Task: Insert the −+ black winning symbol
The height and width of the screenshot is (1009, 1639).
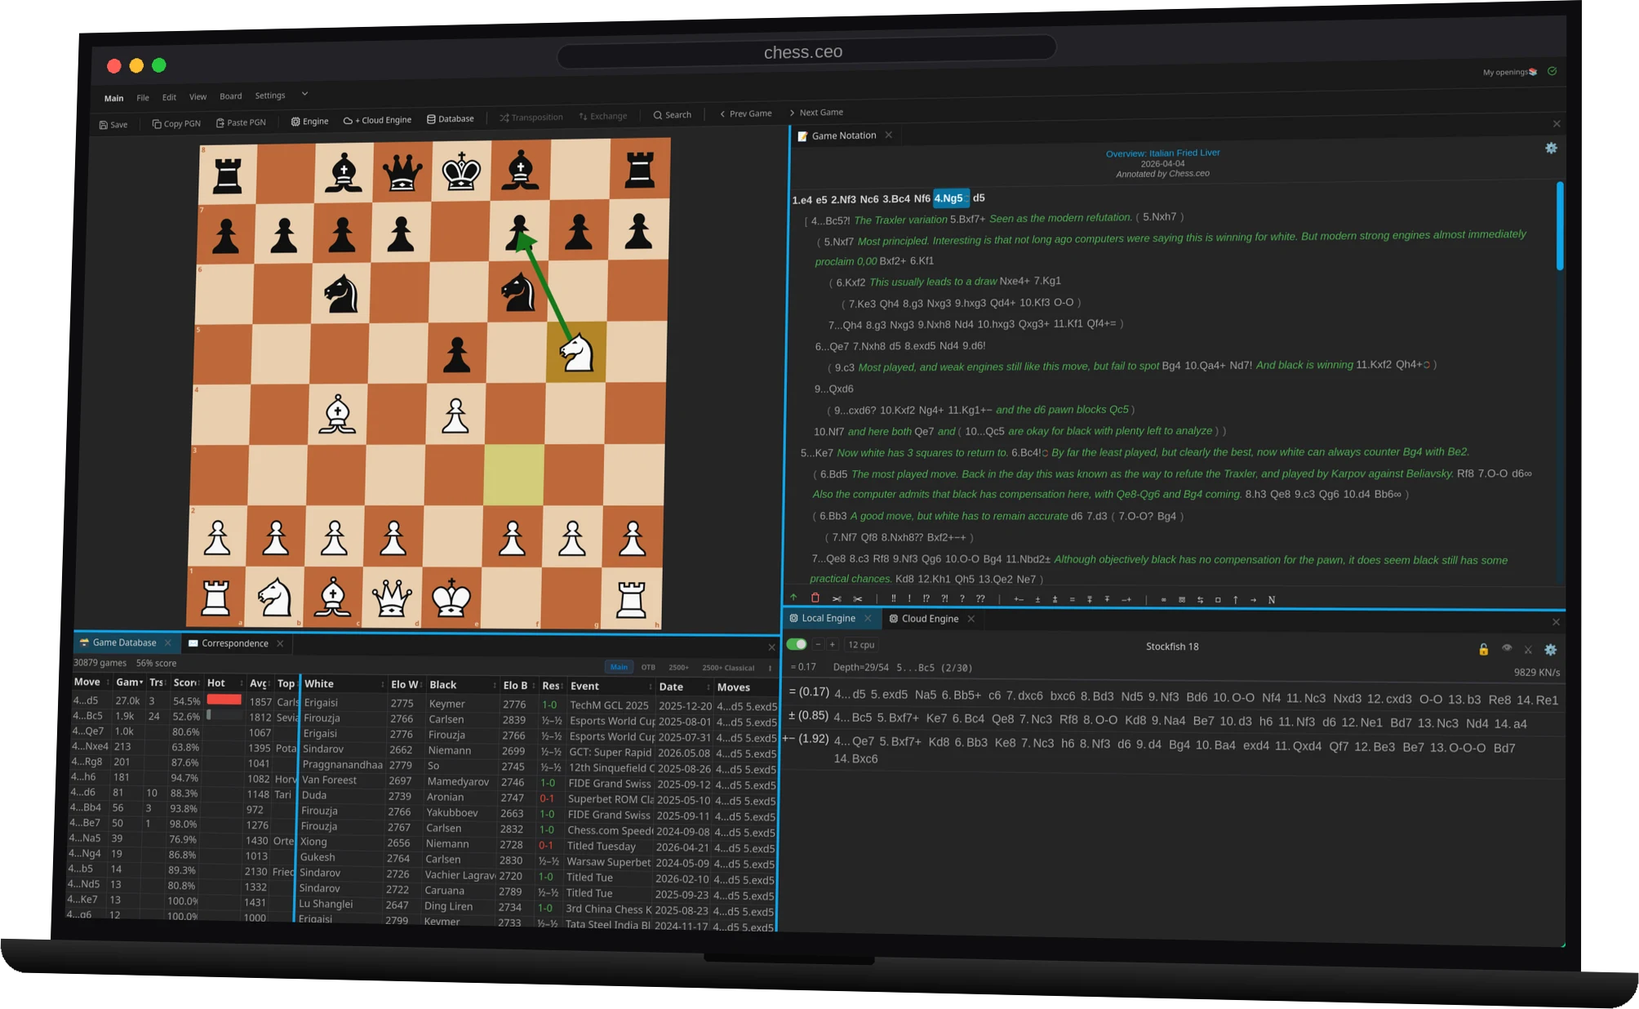Action: (1126, 599)
